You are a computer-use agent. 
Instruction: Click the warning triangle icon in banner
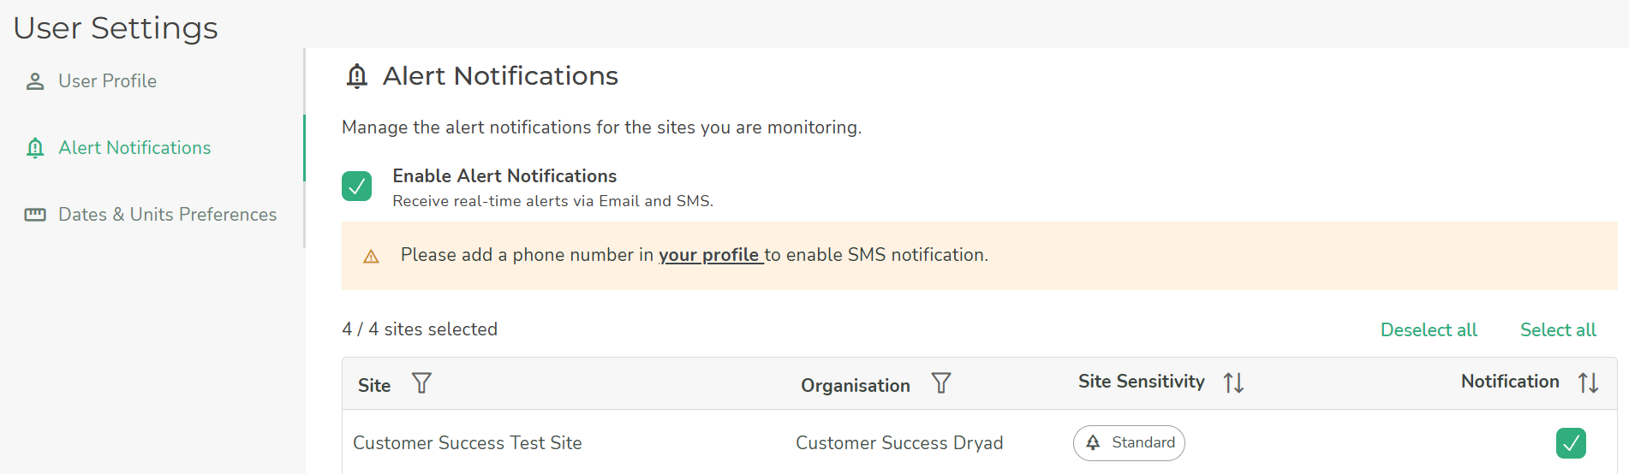pos(371,257)
